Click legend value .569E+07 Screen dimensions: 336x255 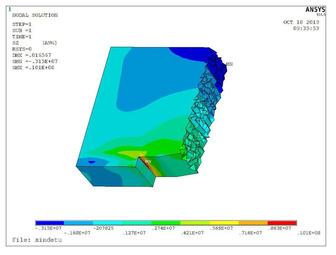click(x=222, y=228)
